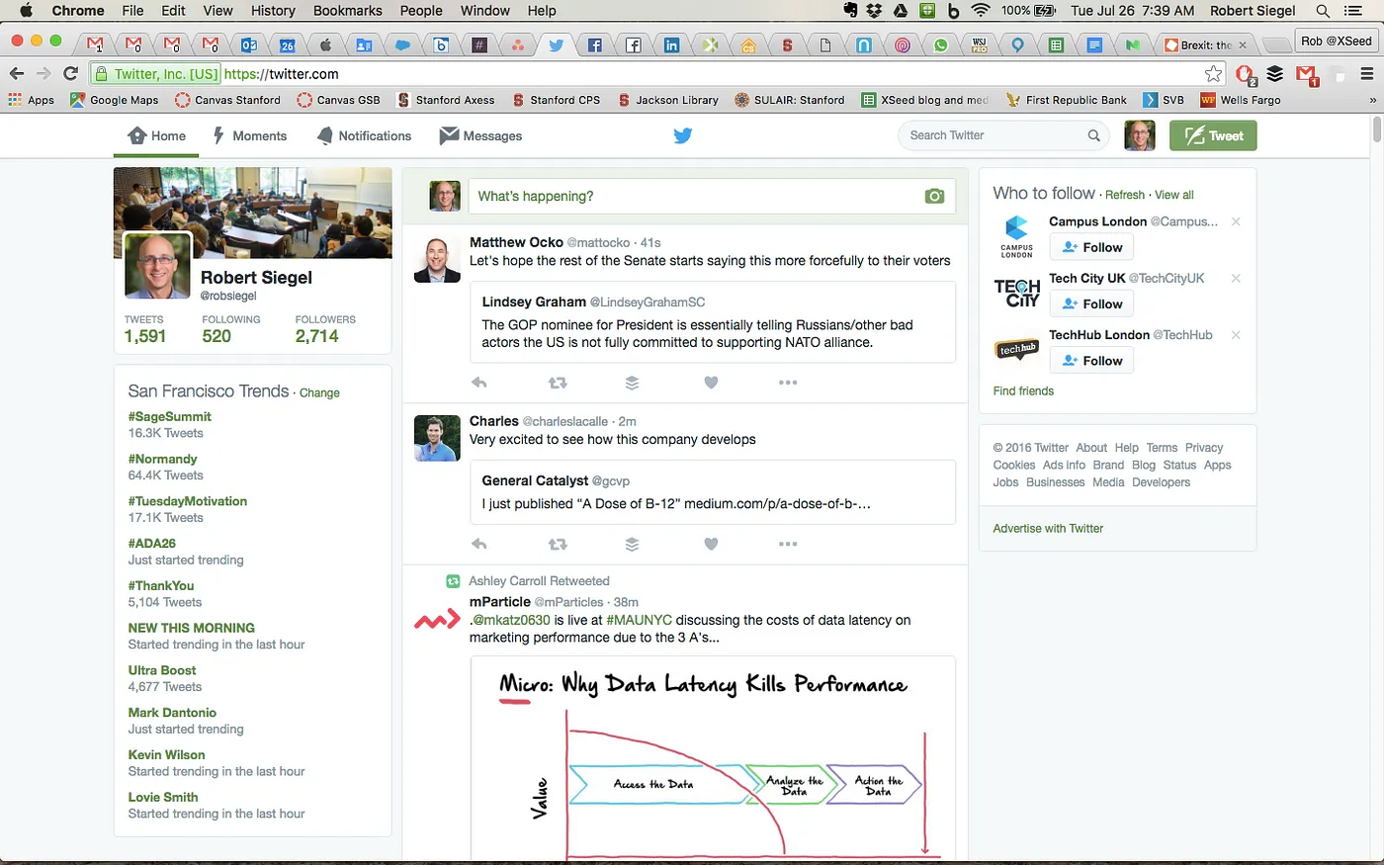Show hidden bookmarks with the chevron

coord(1372,100)
